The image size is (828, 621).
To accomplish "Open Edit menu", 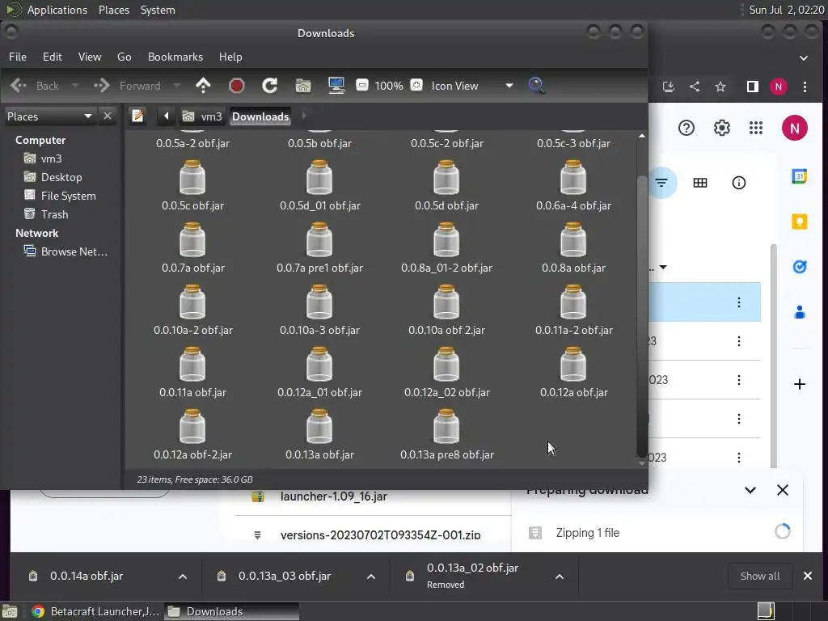I will point(53,57).
